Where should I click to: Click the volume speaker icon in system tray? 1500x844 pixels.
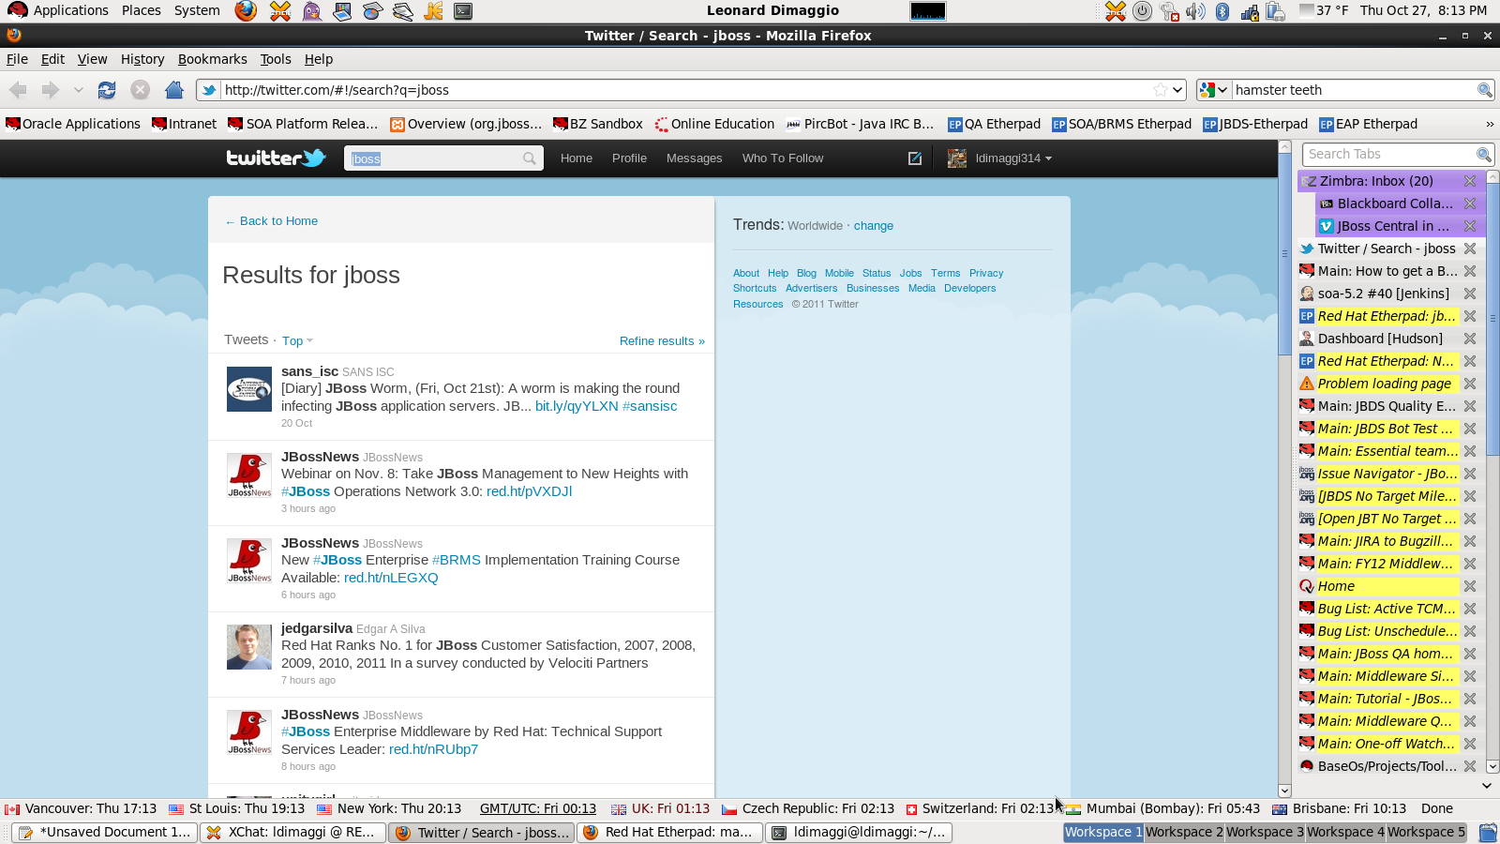click(x=1195, y=11)
